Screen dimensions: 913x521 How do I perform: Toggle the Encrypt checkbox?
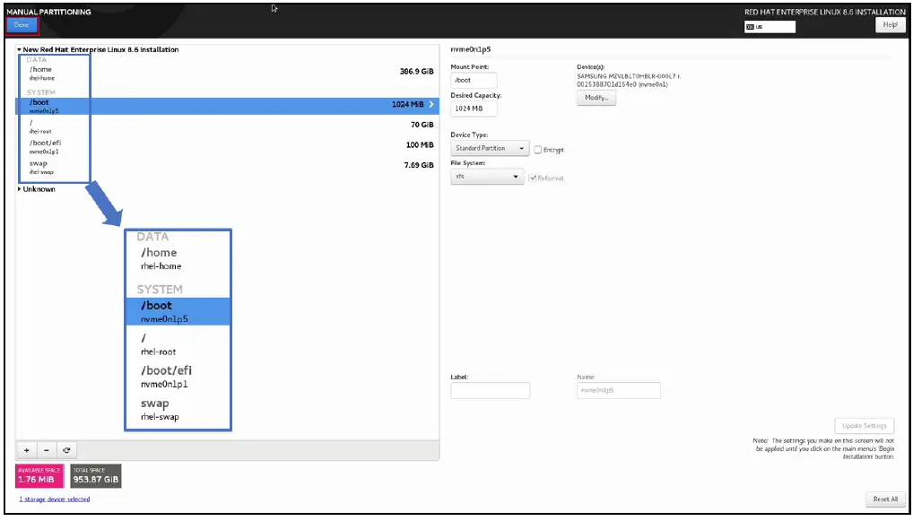[538, 150]
